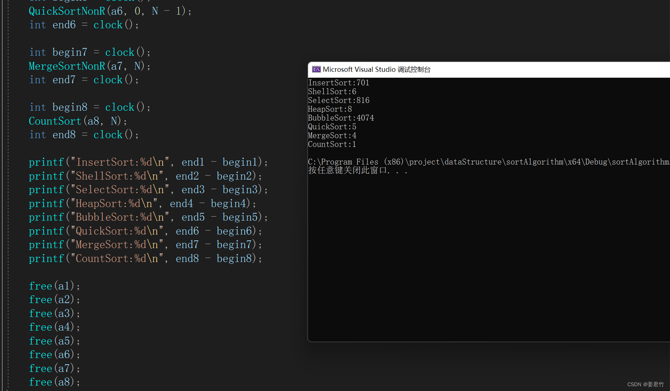Click the printf InsertSort code line

click(149, 162)
